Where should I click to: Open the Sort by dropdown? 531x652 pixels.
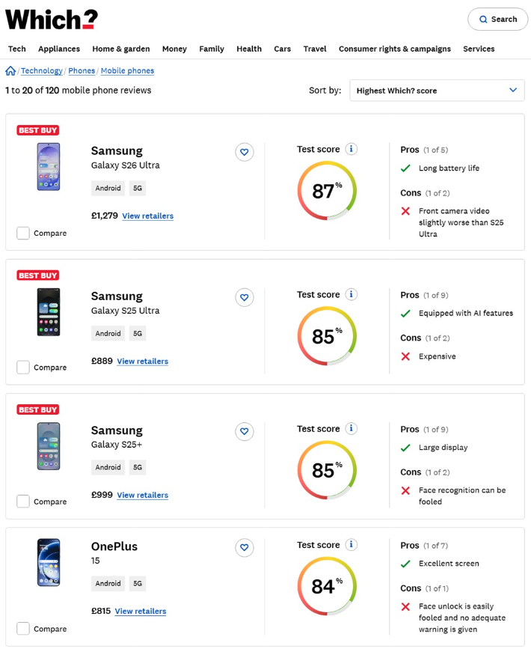437,91
